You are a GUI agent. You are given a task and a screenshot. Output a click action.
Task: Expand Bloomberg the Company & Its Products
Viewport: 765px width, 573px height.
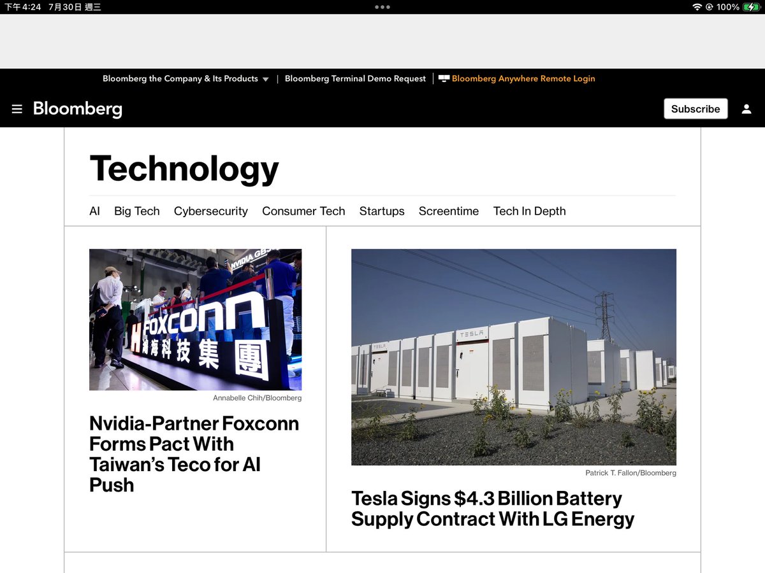point(186,79)
